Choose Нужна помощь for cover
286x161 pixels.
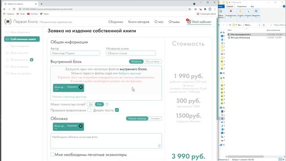tap(137, 119)
